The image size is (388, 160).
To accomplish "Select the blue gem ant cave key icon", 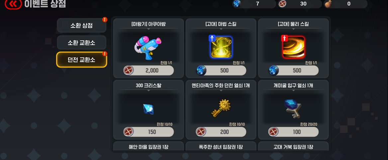I will point(293,108).
